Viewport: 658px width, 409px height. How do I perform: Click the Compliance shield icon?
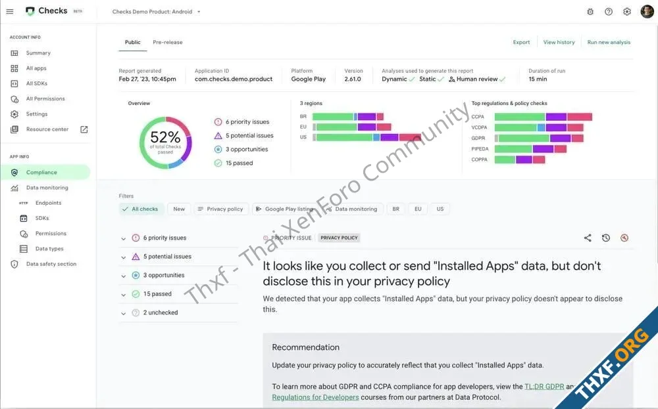pos(14,173)
